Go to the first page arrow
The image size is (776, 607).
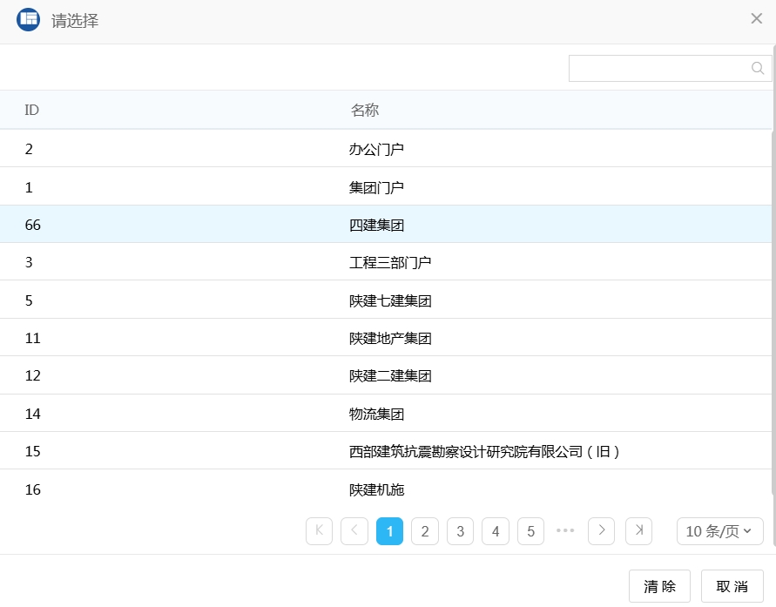coord(319,530)
